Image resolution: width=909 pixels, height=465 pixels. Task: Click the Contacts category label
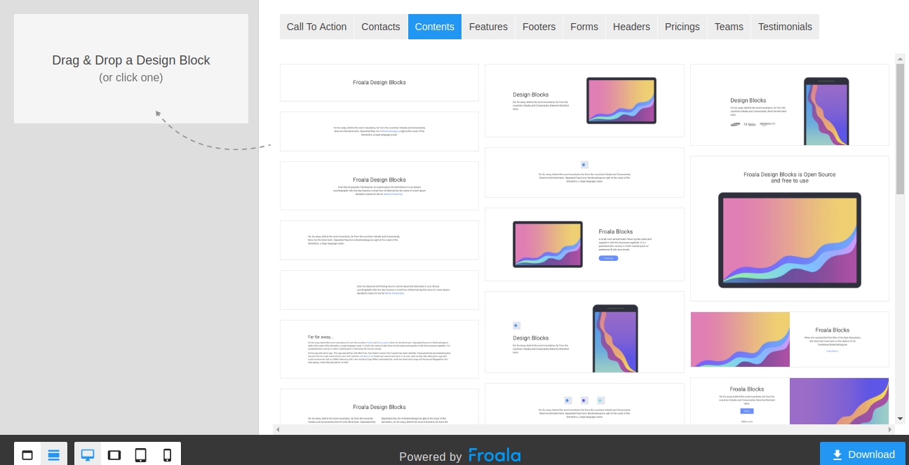tap(380, 26)
